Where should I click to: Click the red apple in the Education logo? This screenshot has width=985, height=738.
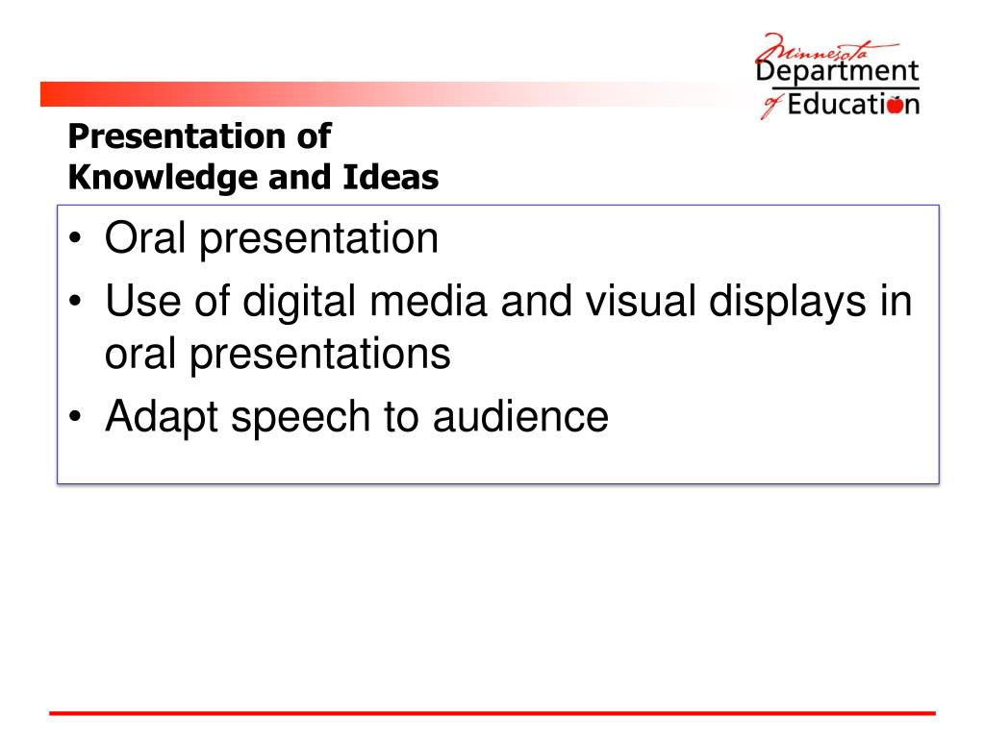tap(896, 105)
